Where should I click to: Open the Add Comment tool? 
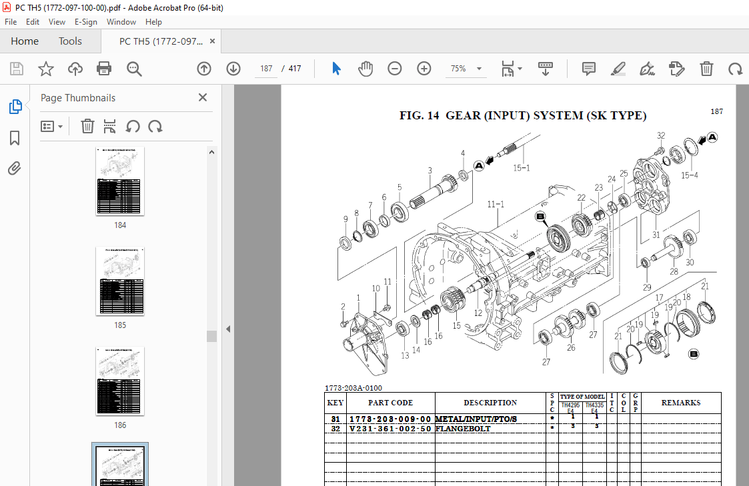(x=588, y=68)
